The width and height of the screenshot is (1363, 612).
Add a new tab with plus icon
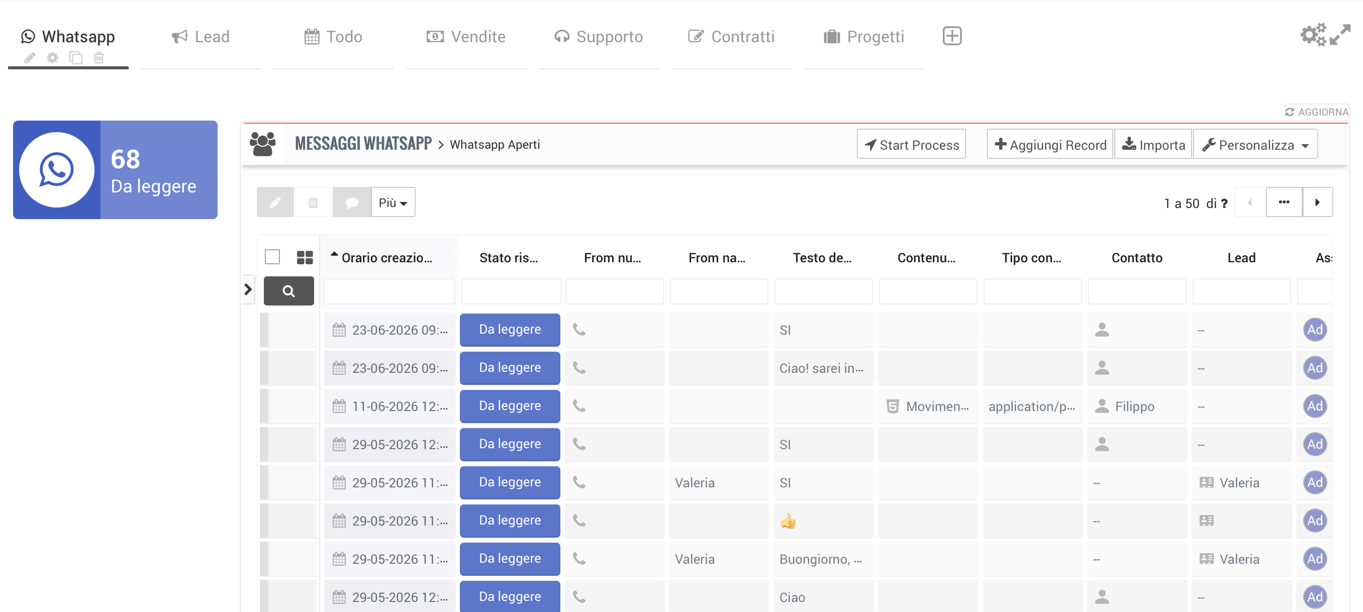952,36
